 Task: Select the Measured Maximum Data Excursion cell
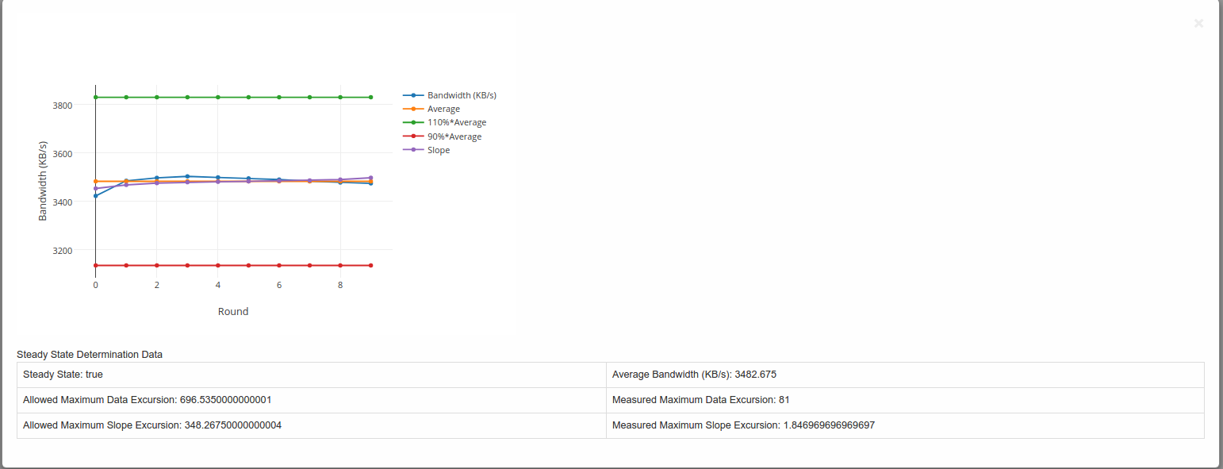[x=904, y=400]
